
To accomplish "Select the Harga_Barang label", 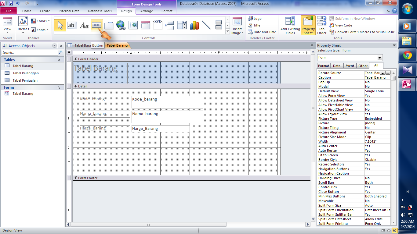I will tap(105, 129).
